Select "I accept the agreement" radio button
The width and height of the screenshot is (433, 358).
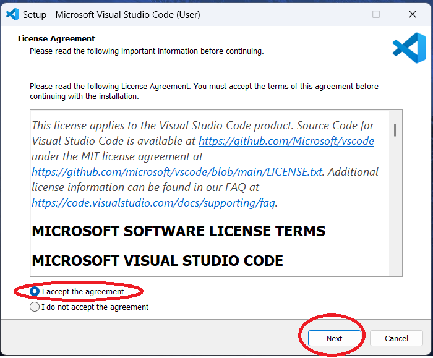(x=35, y=292)
